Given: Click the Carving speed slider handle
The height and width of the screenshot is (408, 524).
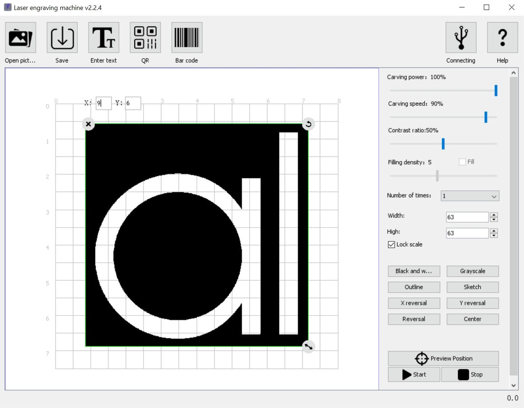Looking at the screenshot, I should (x=486, y=117).
